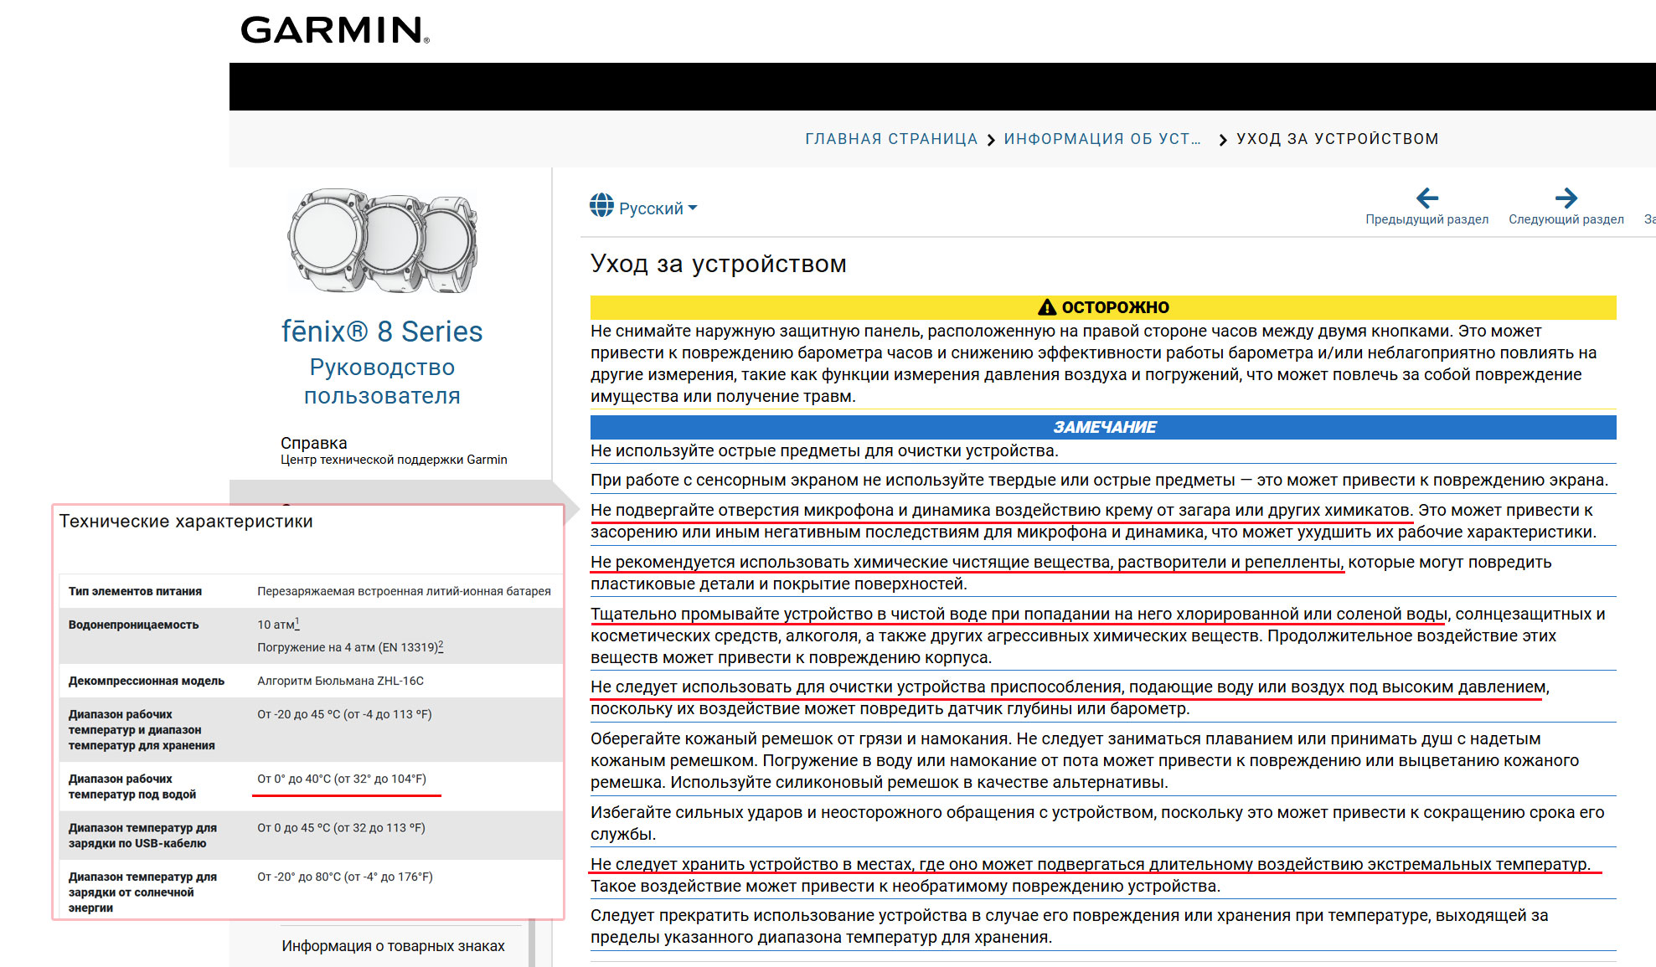Click the Предыдущий раздел label
1656x967 pixels.
(x=1426, y=219)
